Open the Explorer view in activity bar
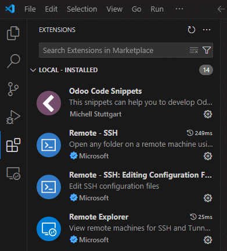The image size is (227, 251). 13,33
